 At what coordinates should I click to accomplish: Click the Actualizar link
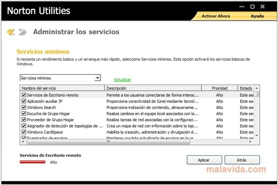(122, 80)
